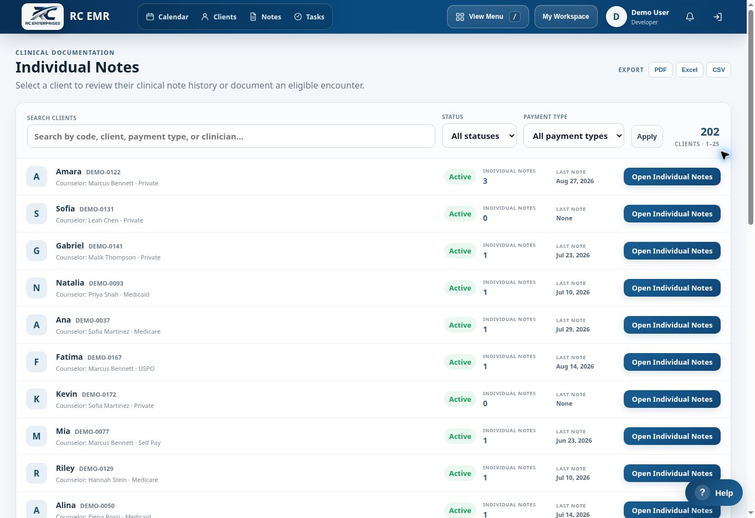This screenshot has height=518, width=755.
Task: Expand the All payment types dropdown
Action: pos(573,136)
